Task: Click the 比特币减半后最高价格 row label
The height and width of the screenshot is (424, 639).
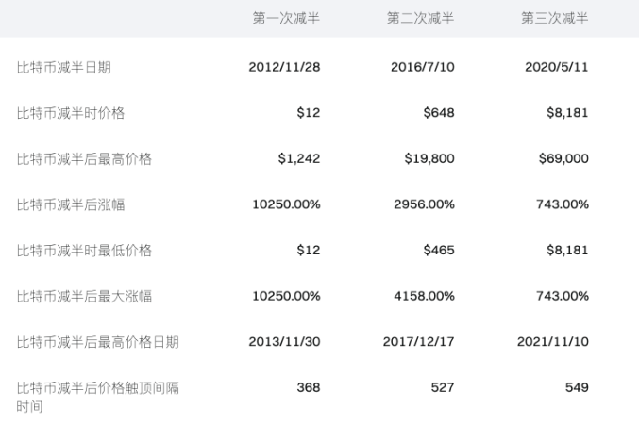Action: [x=84, y=159]
